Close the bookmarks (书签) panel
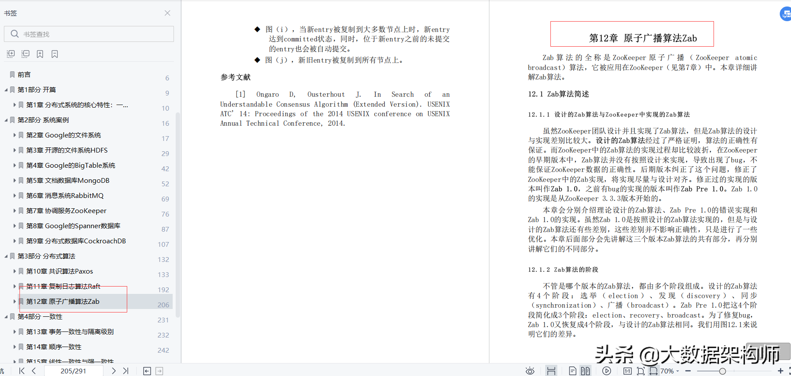Screen dimensions: 791x376 167,13
